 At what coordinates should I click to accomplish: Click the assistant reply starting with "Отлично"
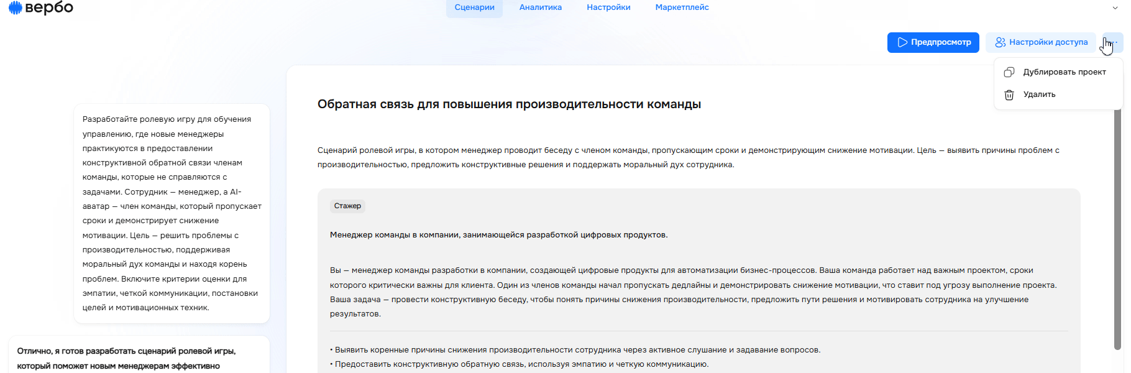click(126, 358)
